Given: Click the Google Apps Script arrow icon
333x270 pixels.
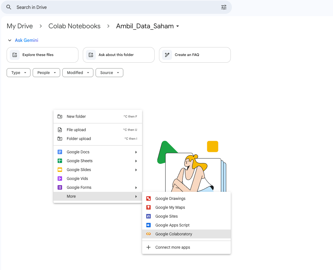Looking at the screenshot, I should point(148,225).
